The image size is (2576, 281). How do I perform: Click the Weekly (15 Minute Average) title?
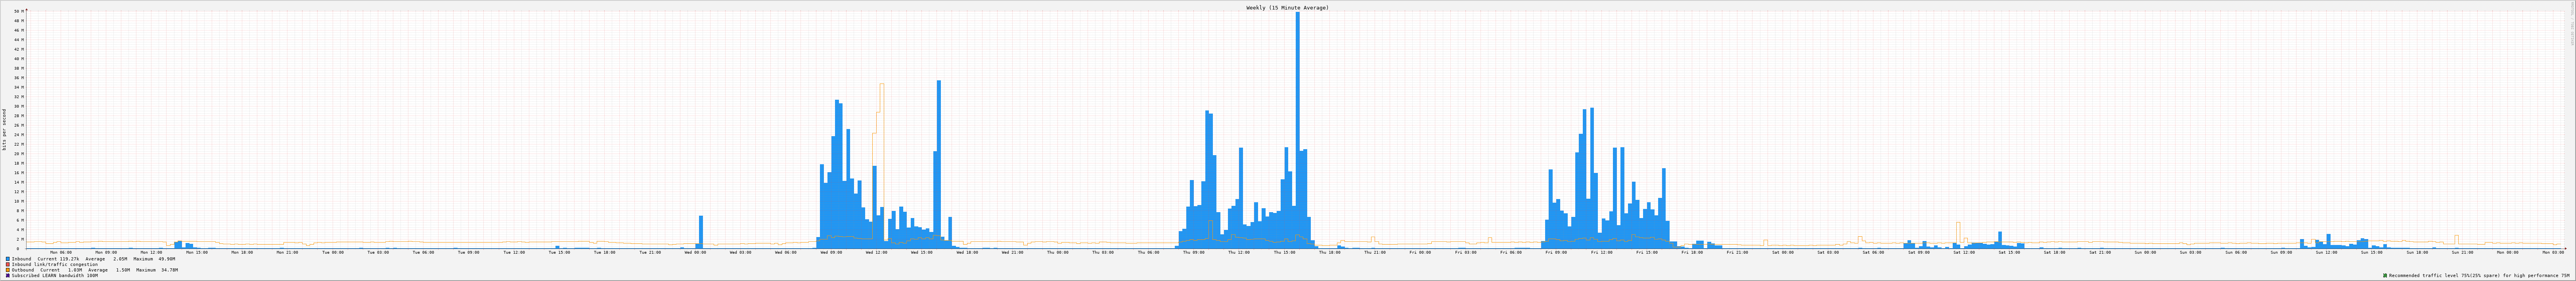1287,8
